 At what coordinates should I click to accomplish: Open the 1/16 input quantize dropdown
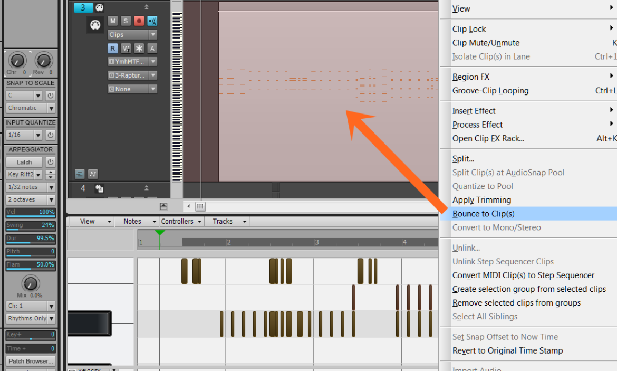point(24,135)
